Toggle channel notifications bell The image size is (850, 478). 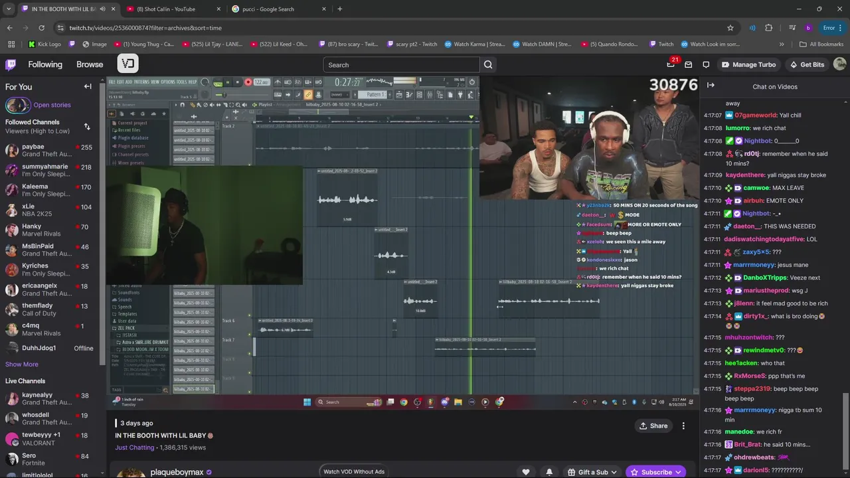click(549, 472)
